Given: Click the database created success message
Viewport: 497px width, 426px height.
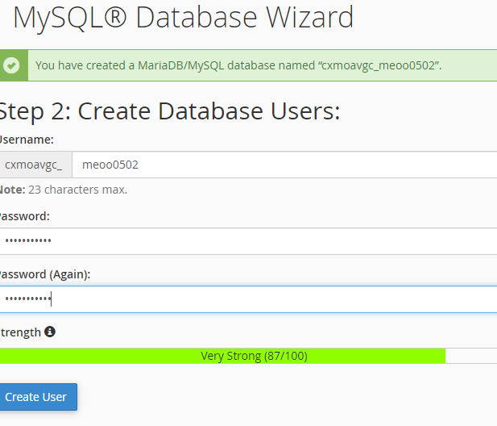Looking at the screenshot, I should pyautogui.click(x=238, y=65).
